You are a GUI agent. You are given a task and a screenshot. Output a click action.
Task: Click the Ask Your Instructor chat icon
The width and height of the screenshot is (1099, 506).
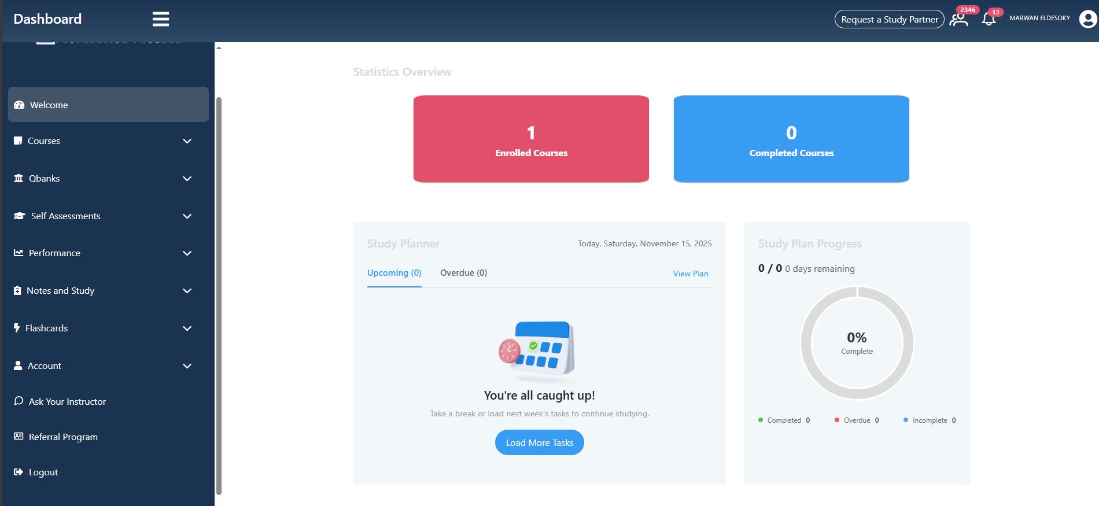point(19,401)
